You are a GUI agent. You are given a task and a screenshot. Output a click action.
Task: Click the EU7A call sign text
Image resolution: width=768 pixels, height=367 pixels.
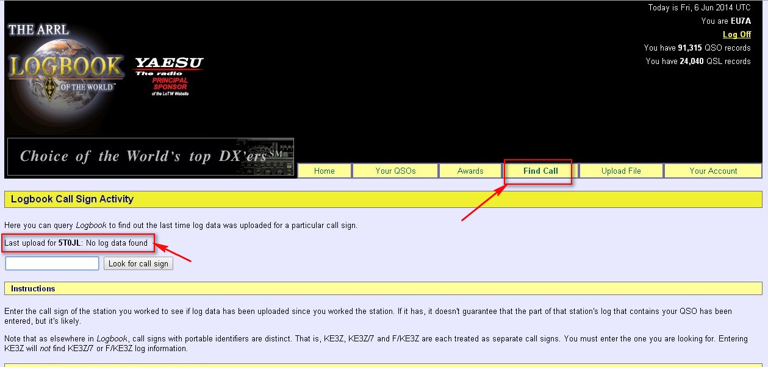point(741,21)
